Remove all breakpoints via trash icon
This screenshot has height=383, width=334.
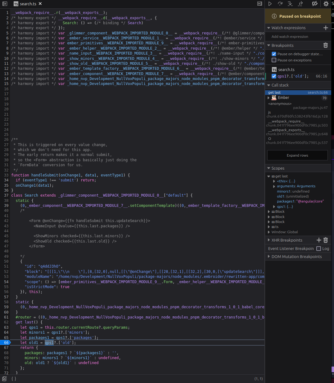(x=326, y=45)
